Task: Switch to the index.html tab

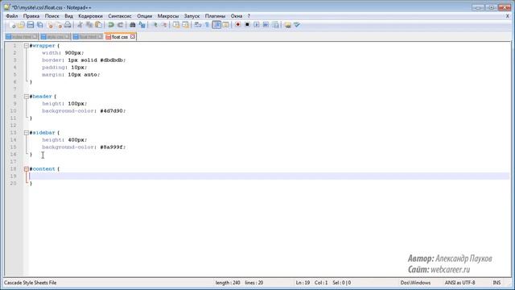Action: (x=22, y=37)
